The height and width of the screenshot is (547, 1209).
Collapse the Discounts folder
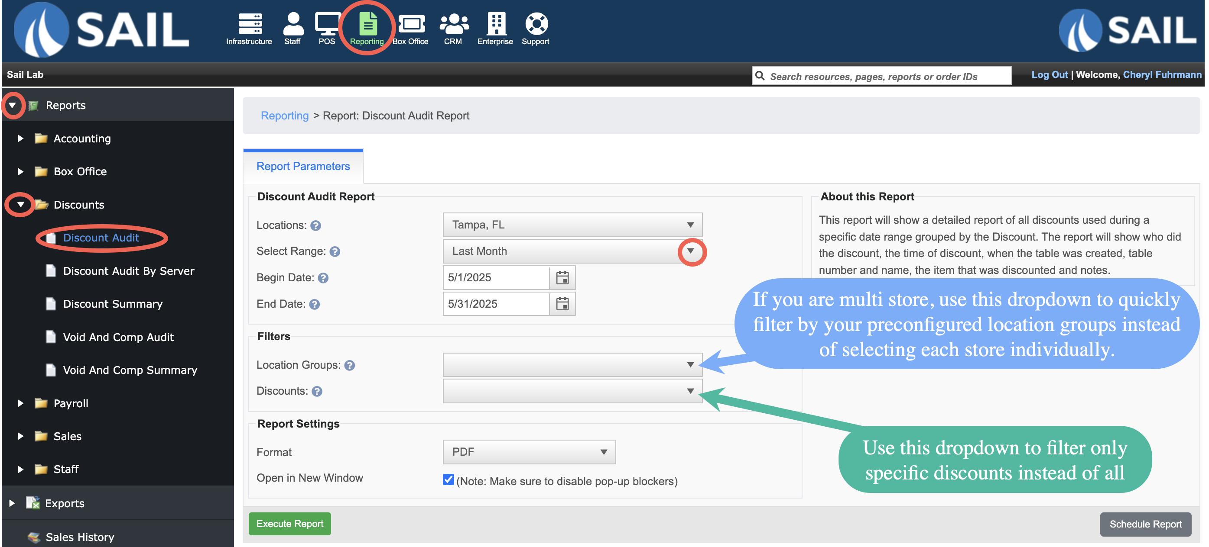pos(20,204)
